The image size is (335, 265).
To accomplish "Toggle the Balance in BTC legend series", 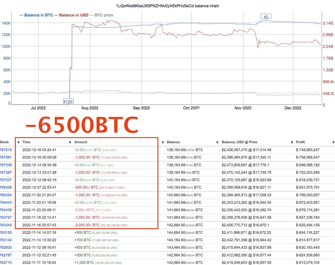I will [x=36, y=15].
